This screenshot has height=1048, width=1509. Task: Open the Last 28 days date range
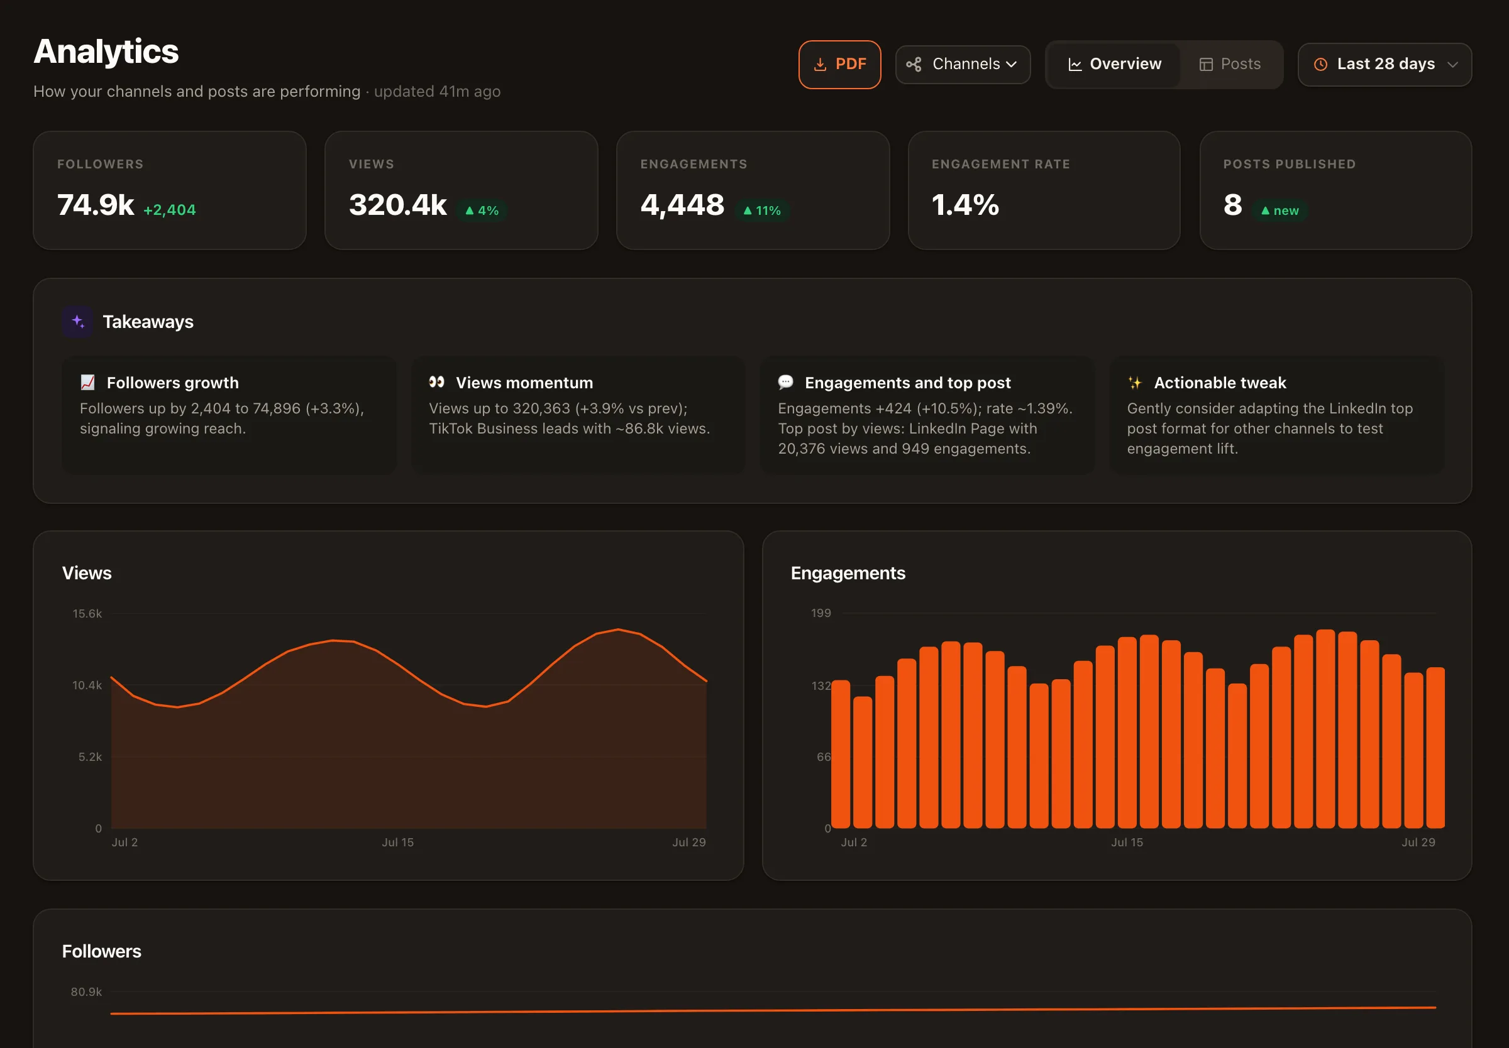pyautogui.click(x=1384, y=64)
